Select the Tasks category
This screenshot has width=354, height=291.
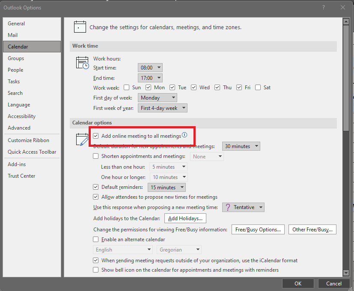[x=32, y=81]
